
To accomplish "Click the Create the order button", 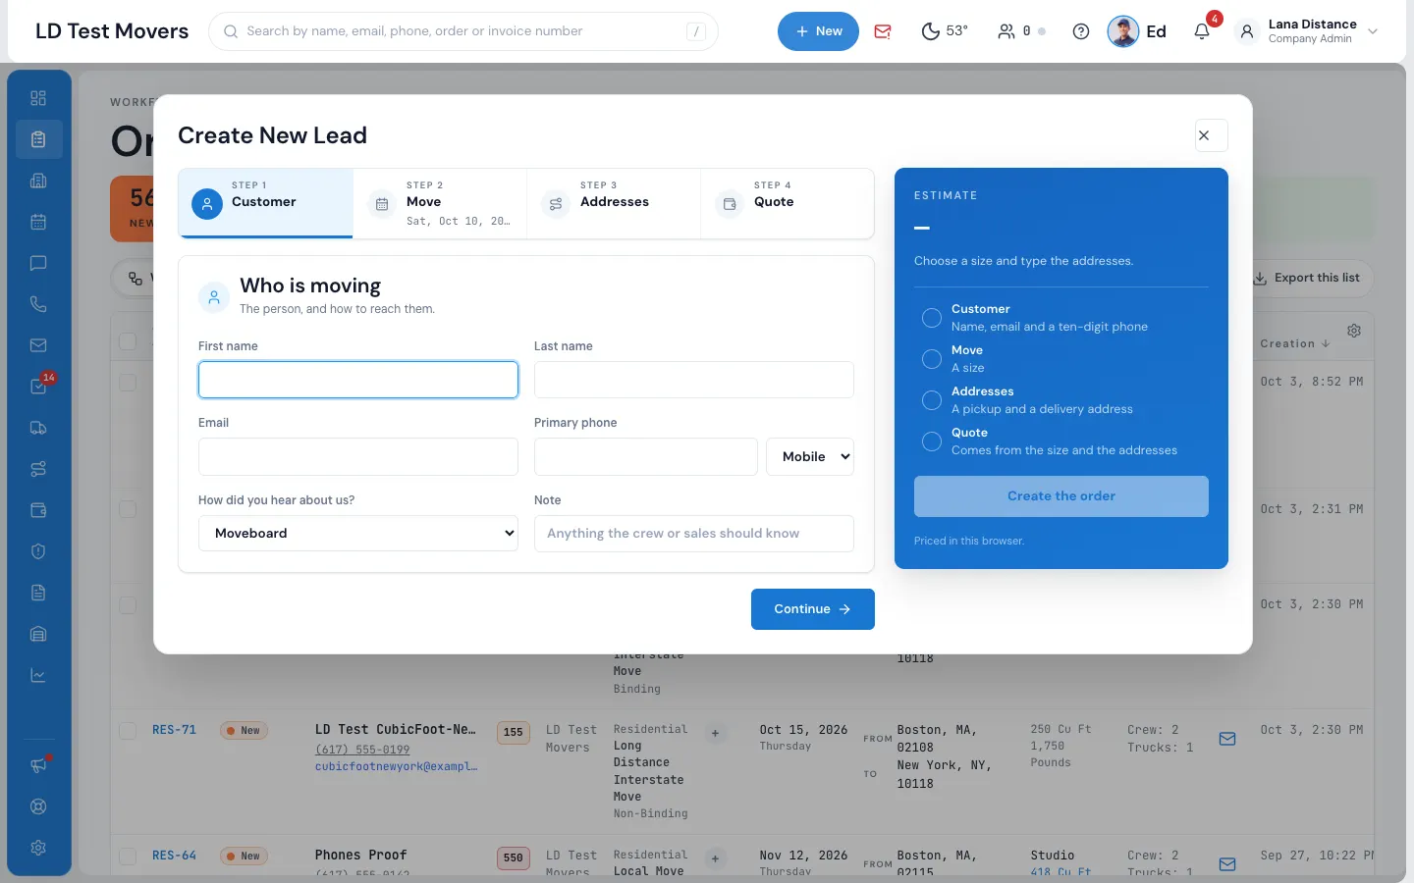I will coord(1061,496).
